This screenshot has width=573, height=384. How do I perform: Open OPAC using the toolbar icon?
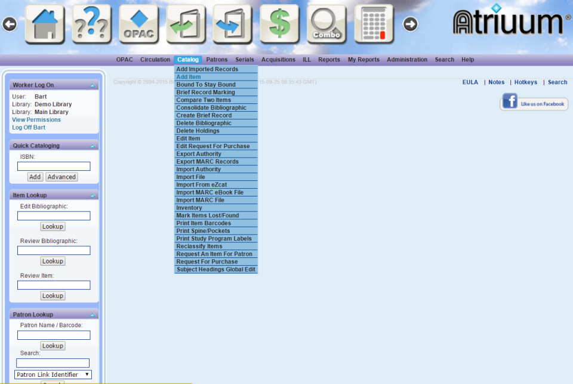[x=138, y=24]
